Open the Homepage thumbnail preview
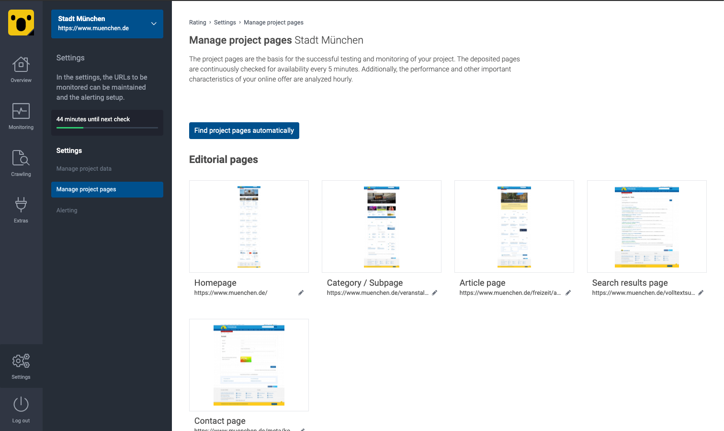 point(249,226)
